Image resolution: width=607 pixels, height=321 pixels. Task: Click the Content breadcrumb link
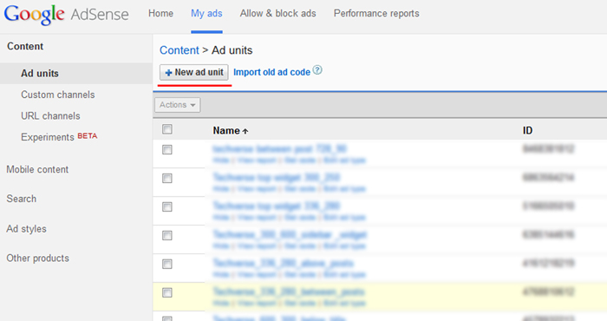179,50
